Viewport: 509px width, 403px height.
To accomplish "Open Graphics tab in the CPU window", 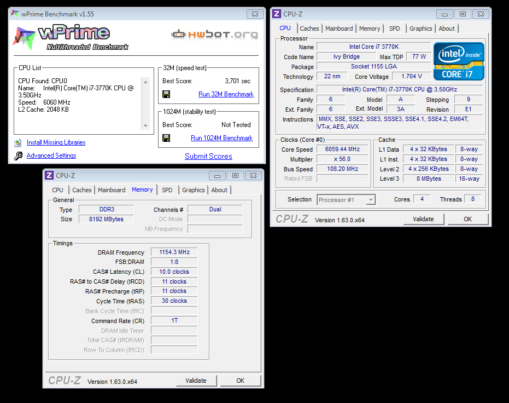I will point(421,28).
